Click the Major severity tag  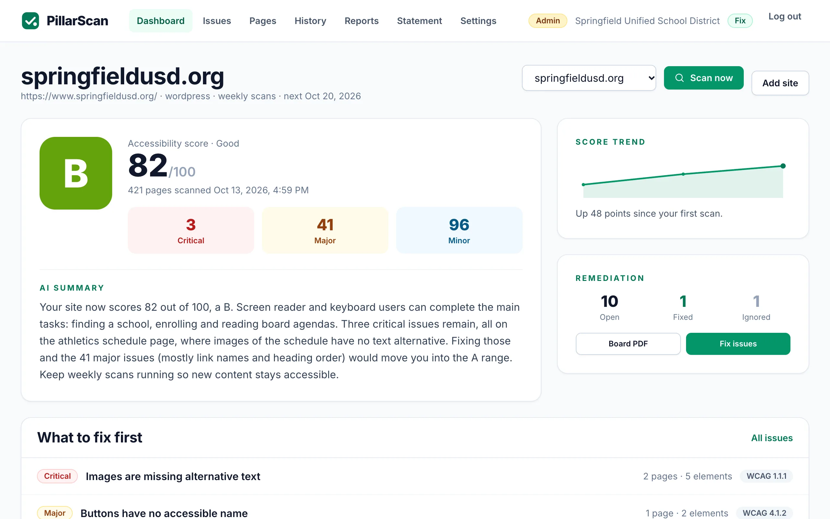54,513
